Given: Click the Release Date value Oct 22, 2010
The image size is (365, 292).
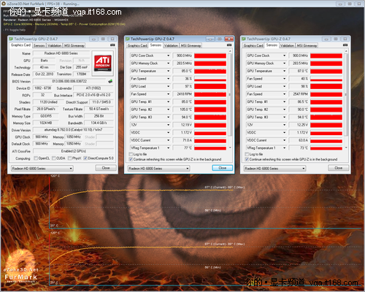Looking at the screenshot, I should [45, 74].
